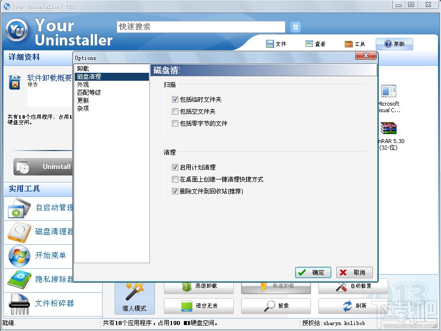This screenshot has width=441, height=331.
Task: Open the 帮助 menu
Action: click(x=394, y=44)
